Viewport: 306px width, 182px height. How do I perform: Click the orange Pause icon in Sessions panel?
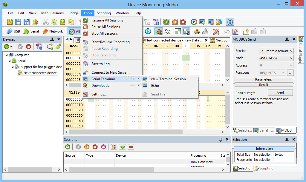[x=87, y=147]
